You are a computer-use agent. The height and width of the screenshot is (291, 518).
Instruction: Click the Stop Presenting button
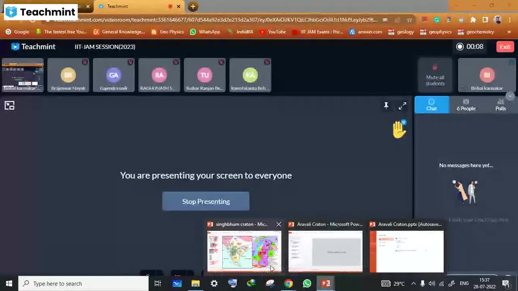click(x=206, y=201)
